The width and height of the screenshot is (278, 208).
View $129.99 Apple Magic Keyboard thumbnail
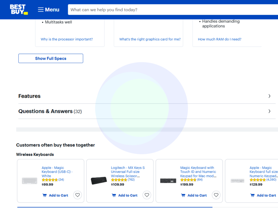(237, 181)
